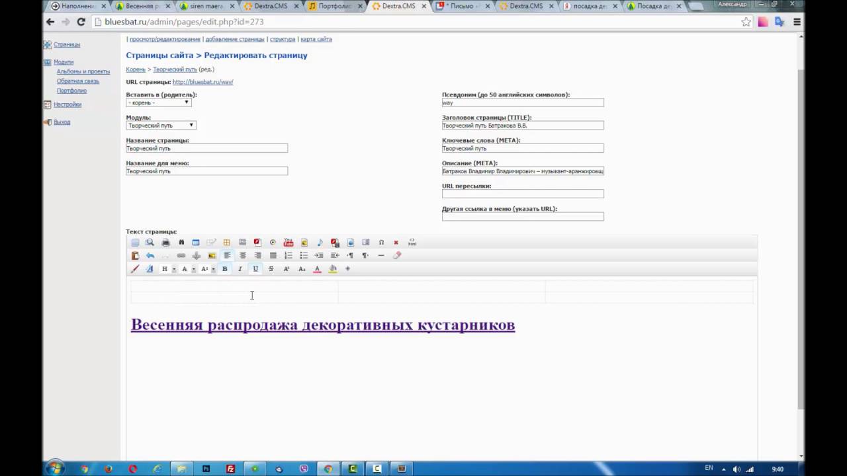Switch to the 'siren maera' browser tab
Viewport: 847px width, 476px height.
tap(206, 6)
